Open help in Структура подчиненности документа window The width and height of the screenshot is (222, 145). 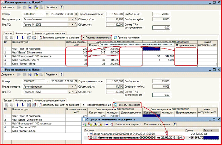click(x=175, y=124)
